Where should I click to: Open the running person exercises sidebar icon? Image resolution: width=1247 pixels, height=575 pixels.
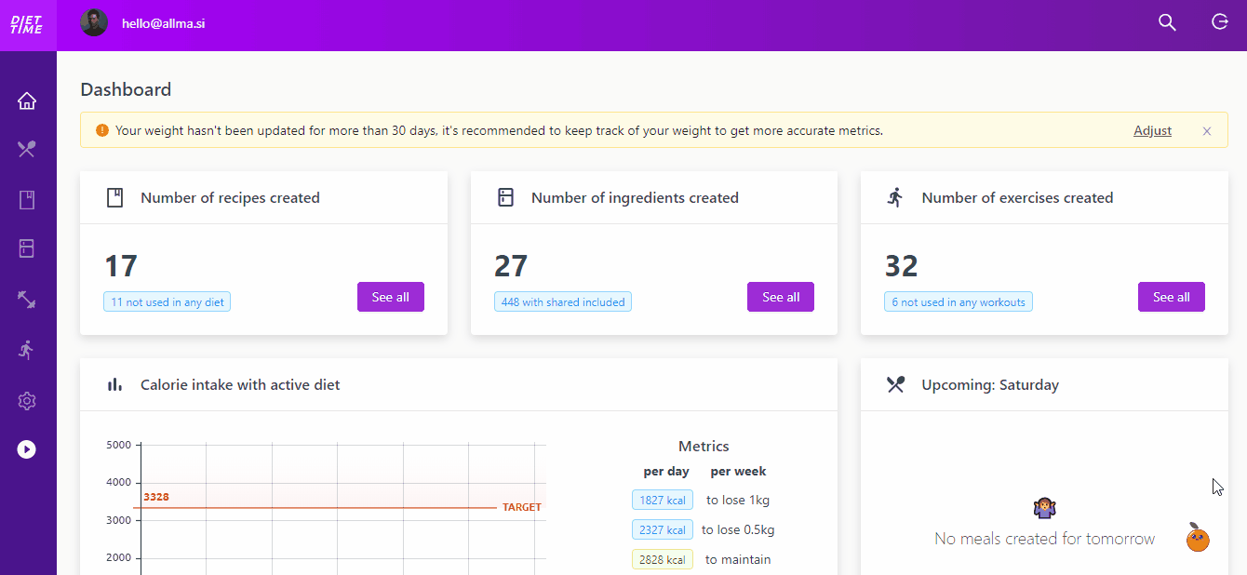(x=27, y=350)
